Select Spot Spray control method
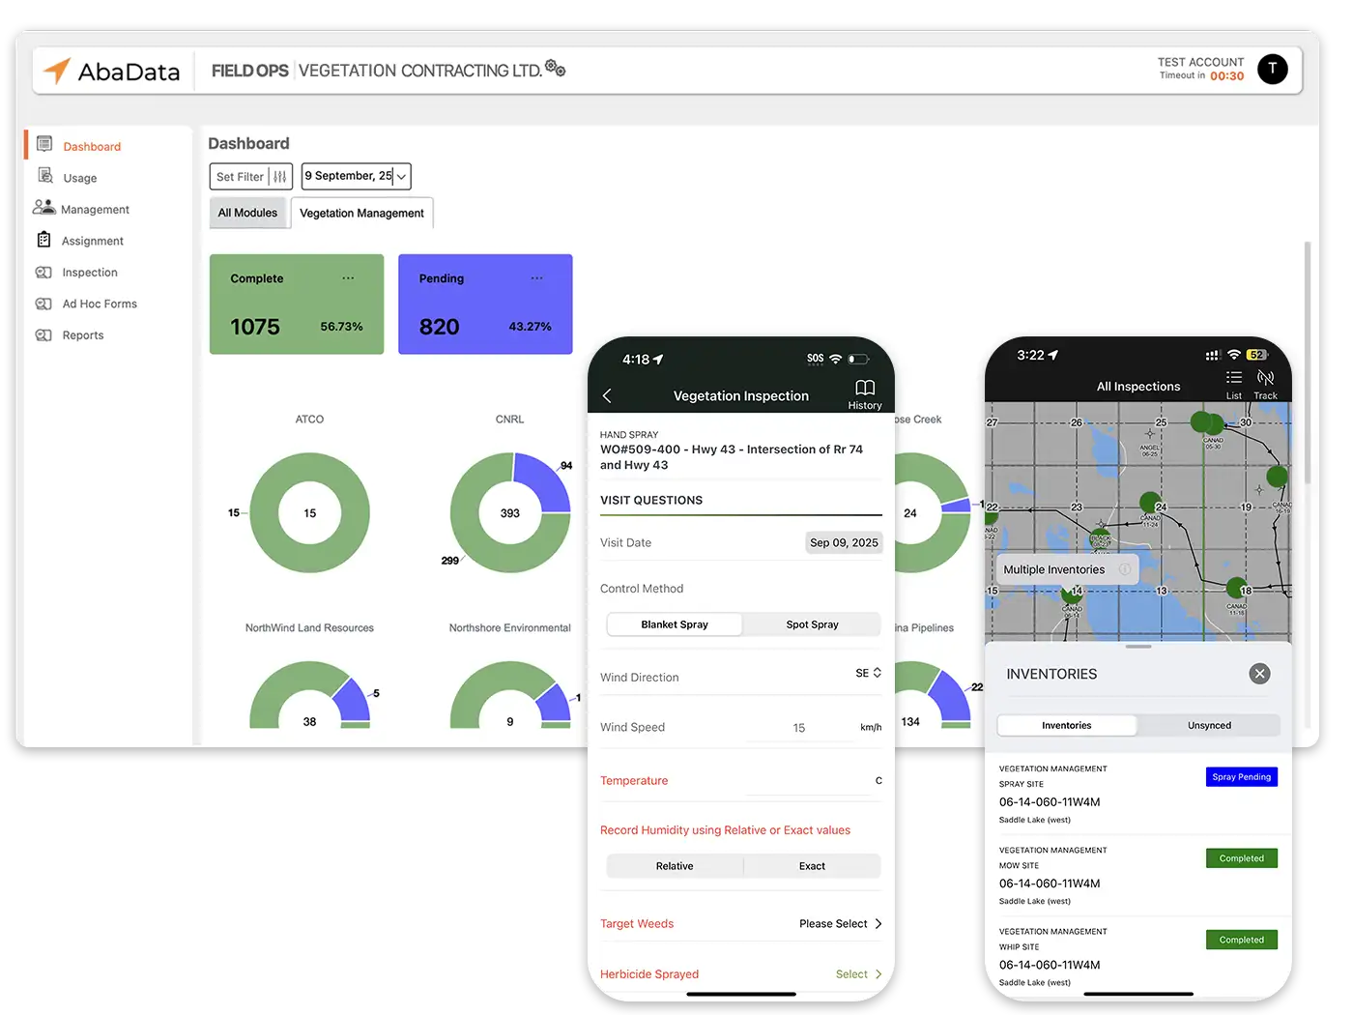This screenshot has width=1353, height=1015. point(812,624)
